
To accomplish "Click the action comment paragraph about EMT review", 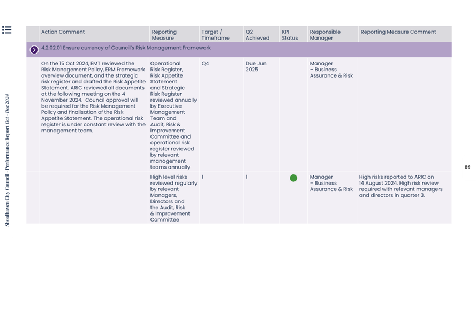I will [93, 97].
